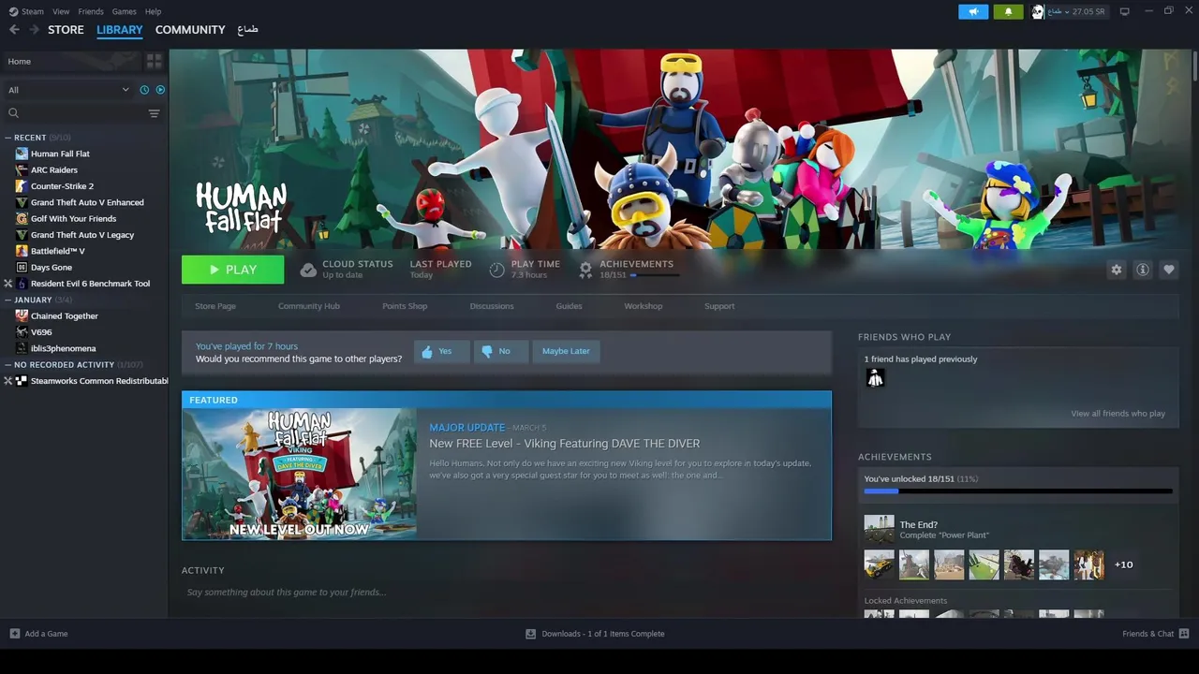Open the yellow vehicle achievement thumbnail
Screen dimensions: 1199x674
click(x=879, y=564)
